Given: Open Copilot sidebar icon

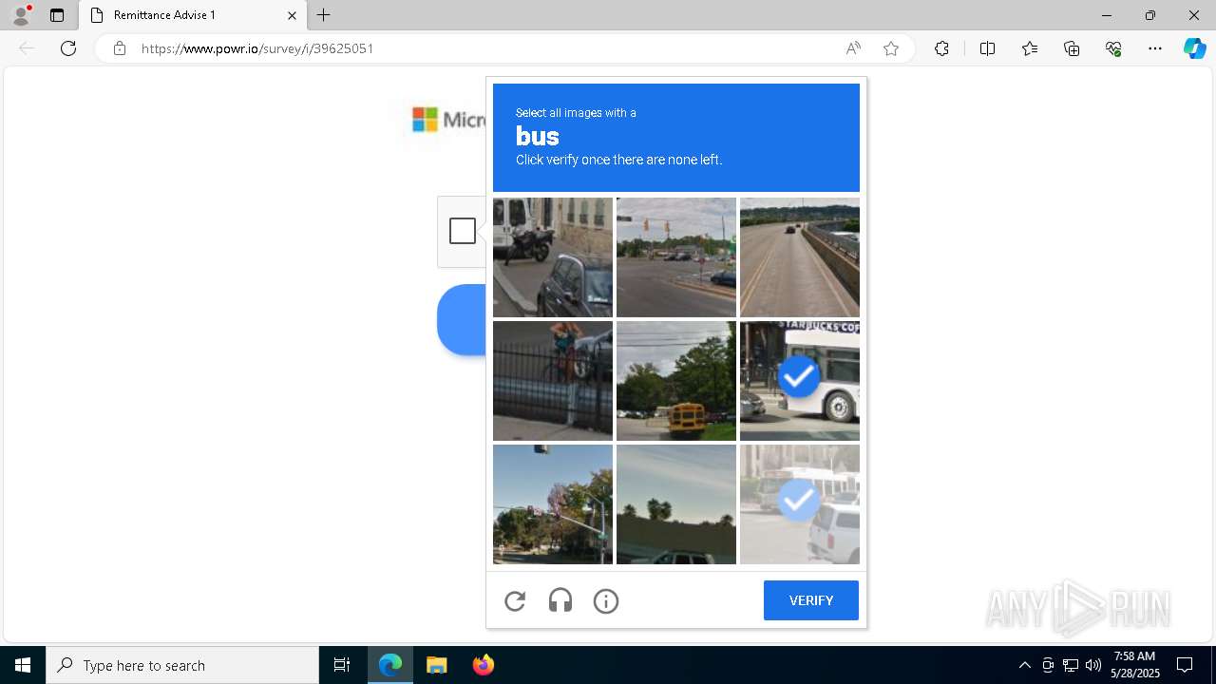Looking at the screenshot, I should (x=1194, y=48).
